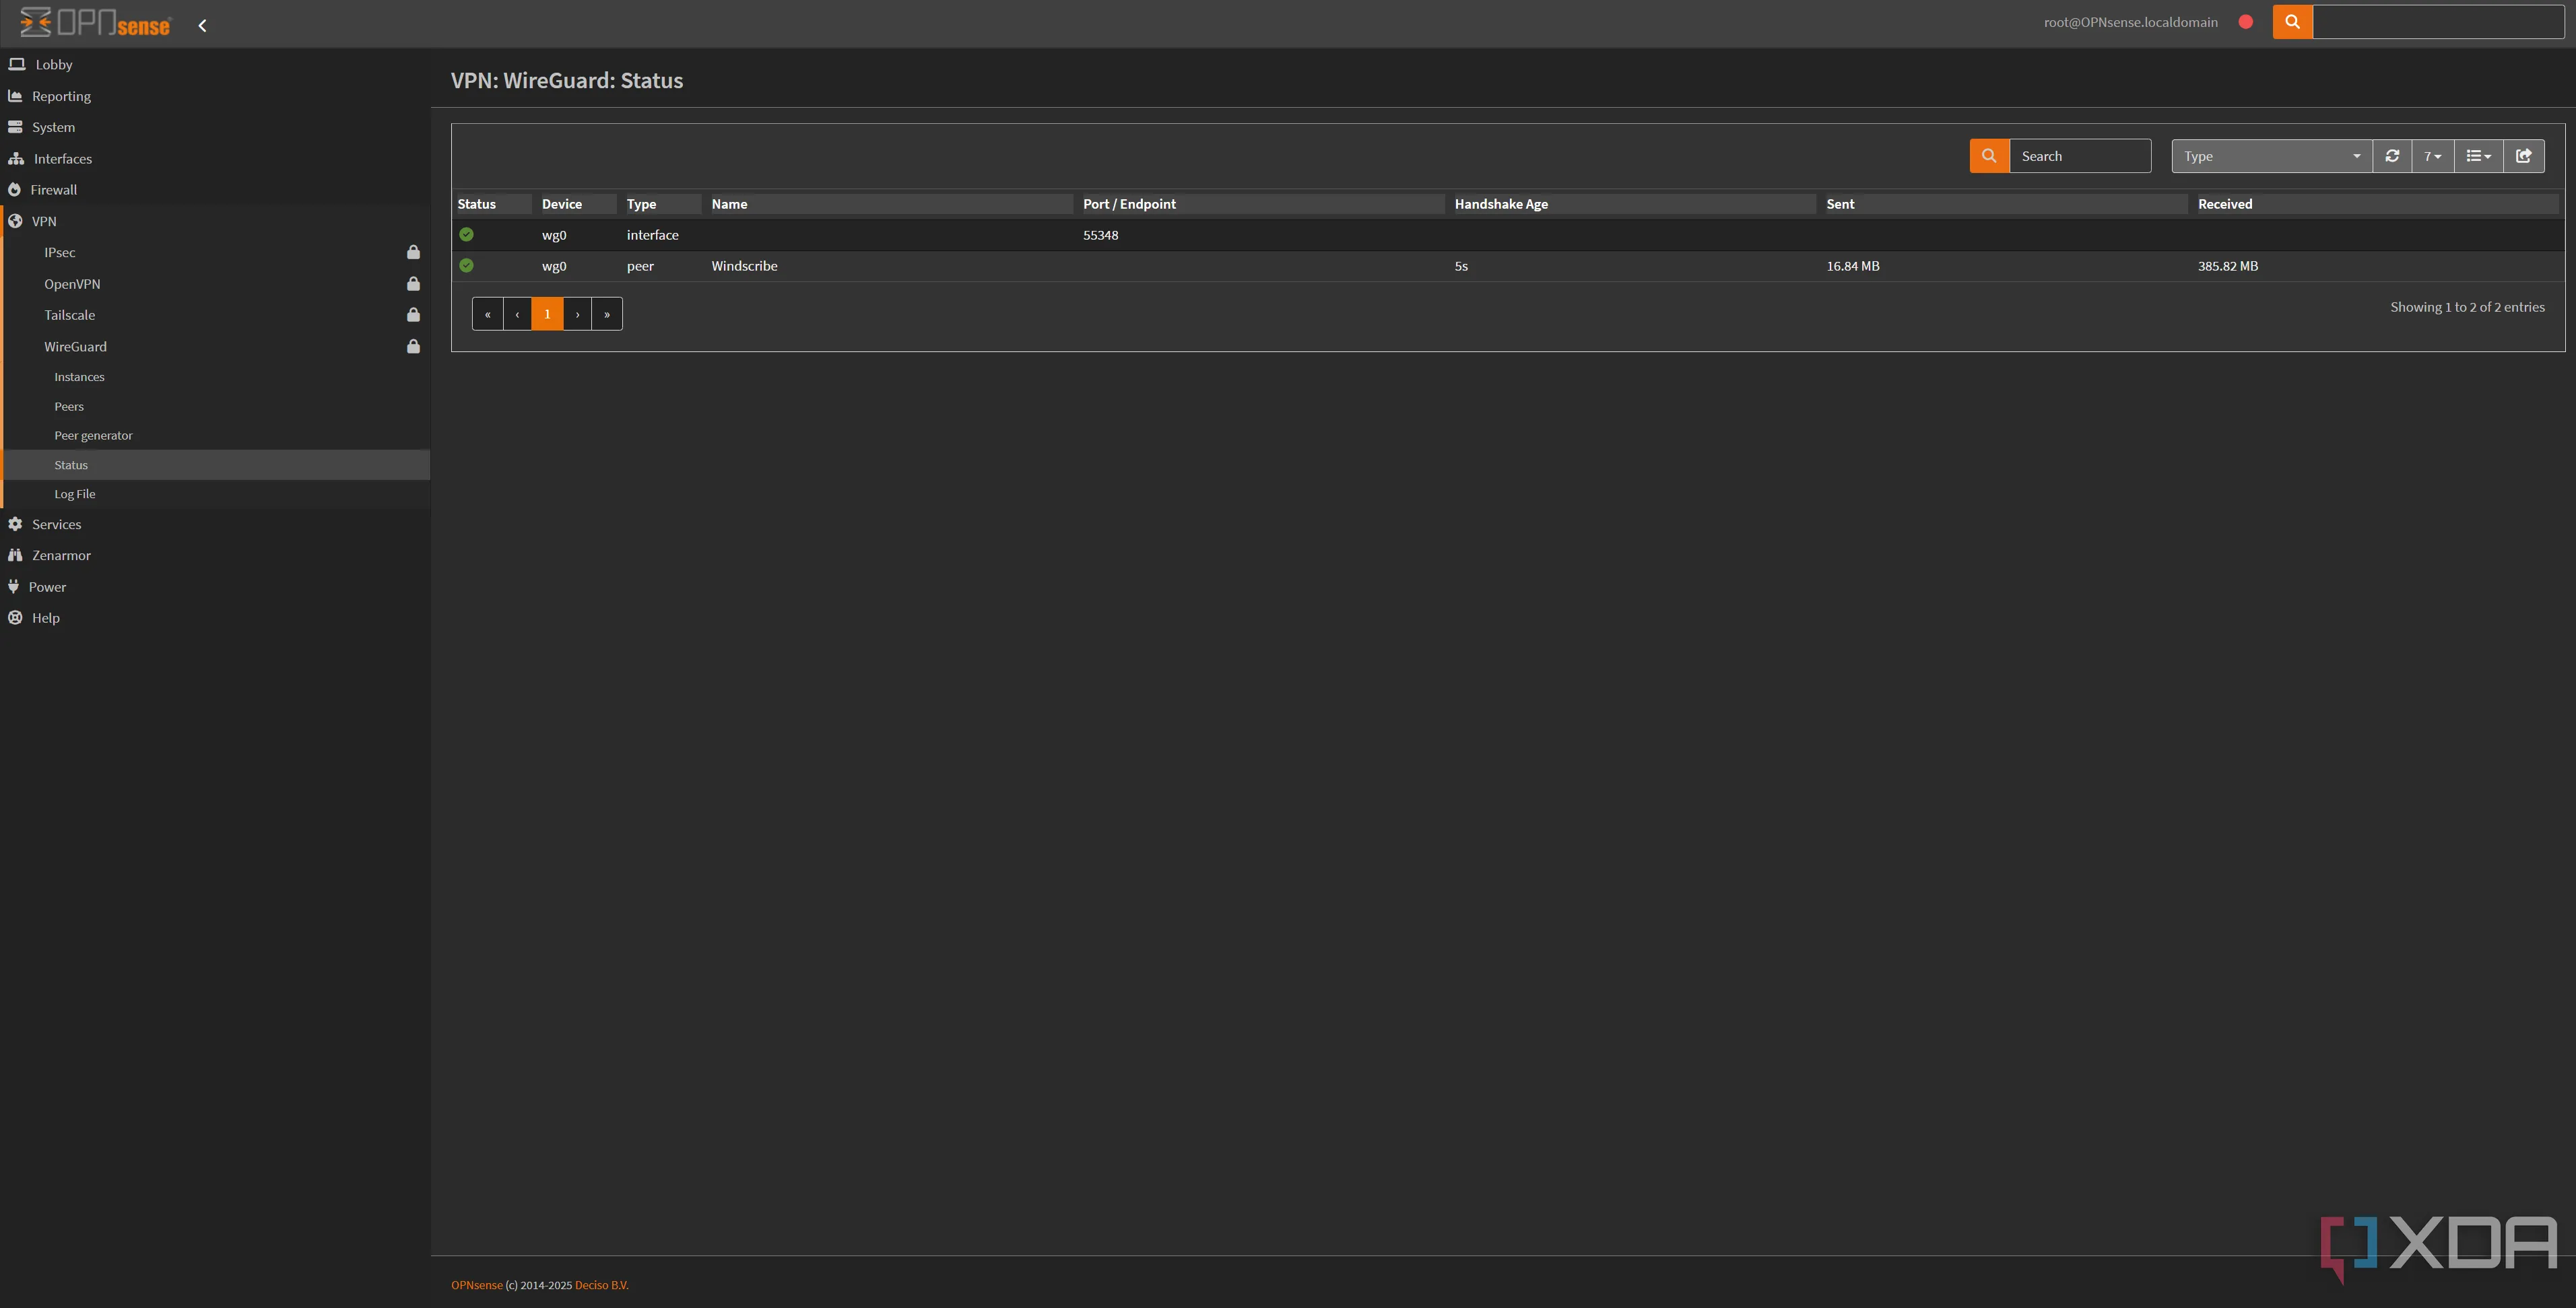Open the WireGuard Peers page
This screenshot has height=1308, width=2576.
tap(69, 407)
